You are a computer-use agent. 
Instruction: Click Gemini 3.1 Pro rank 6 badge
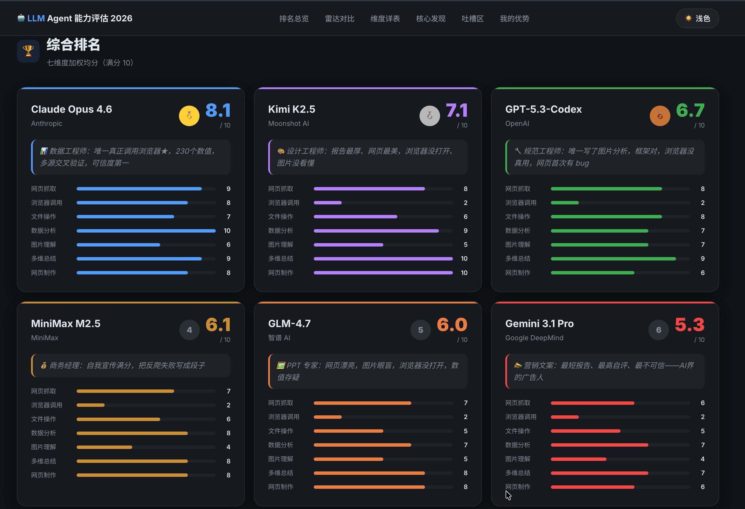[658, 330]
